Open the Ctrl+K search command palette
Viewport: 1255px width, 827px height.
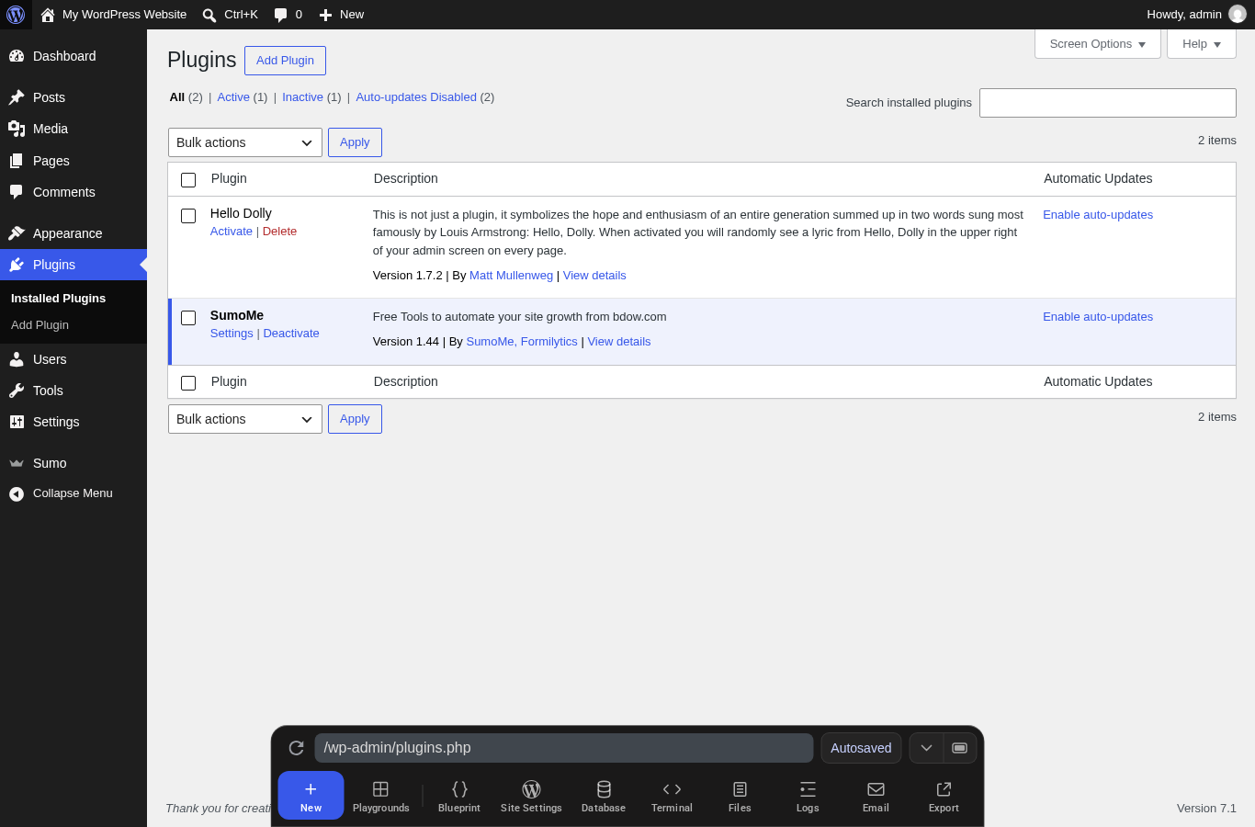[x=230, y=15]
